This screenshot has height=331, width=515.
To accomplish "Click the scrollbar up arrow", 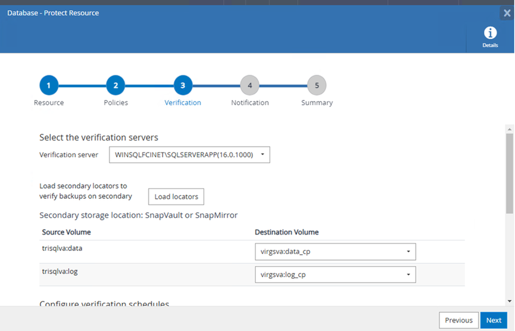I will (x=509, y=129).
